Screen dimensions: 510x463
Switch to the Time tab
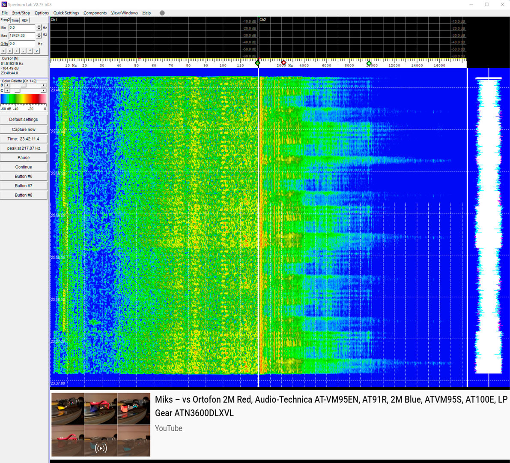point(15,20)
